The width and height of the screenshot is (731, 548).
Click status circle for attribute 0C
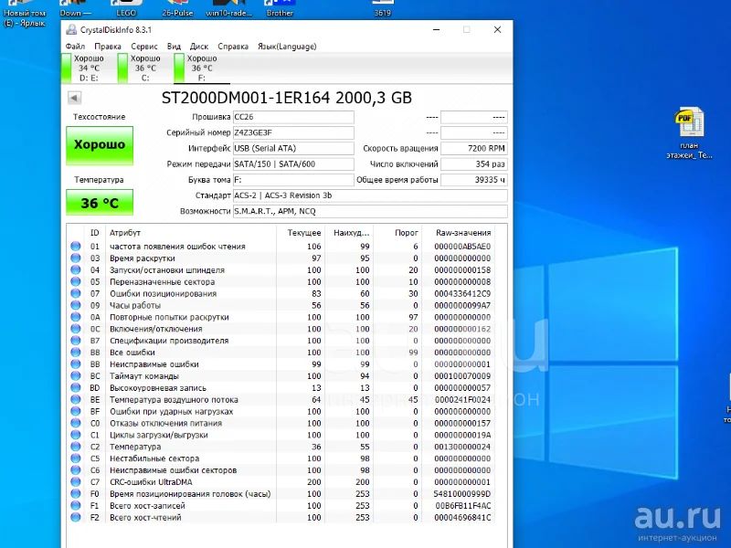(x=76, y=329)
